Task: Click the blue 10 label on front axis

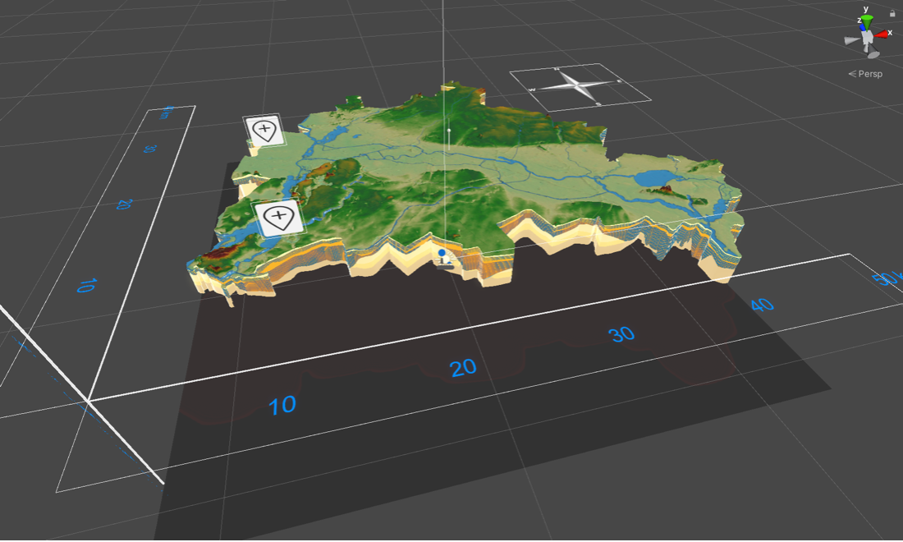Action: (x=282, y=404)
